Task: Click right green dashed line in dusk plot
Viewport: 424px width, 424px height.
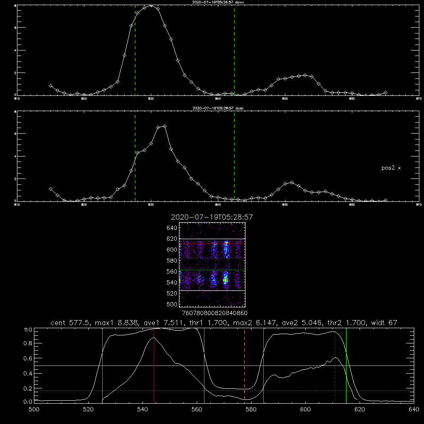Action: point(234,156)
